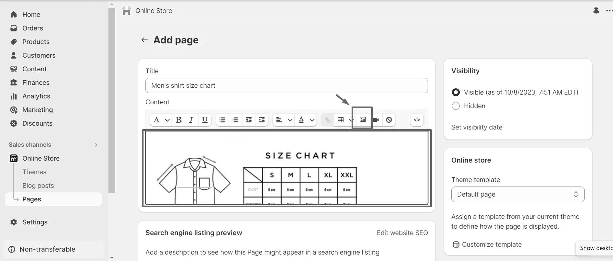Open the HTML code view

click(417, 119)
